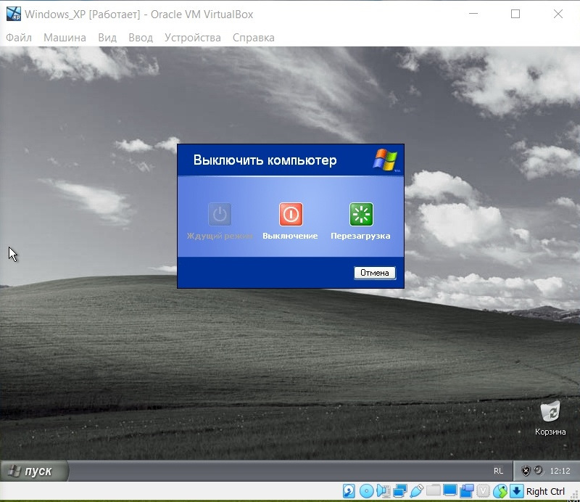
Task: Click the security shield tray icon
Action: [x=526, y=471]
